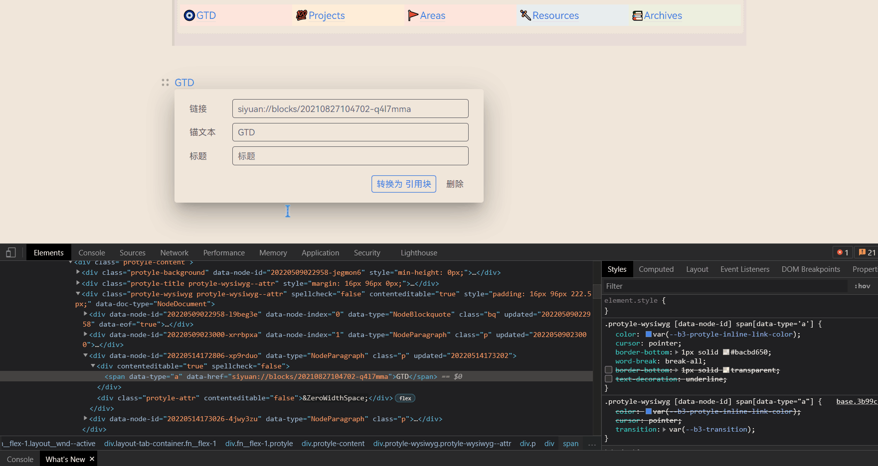878x466 pixels.
Task: Open the Computed styles tab
Action: [656, 269]
